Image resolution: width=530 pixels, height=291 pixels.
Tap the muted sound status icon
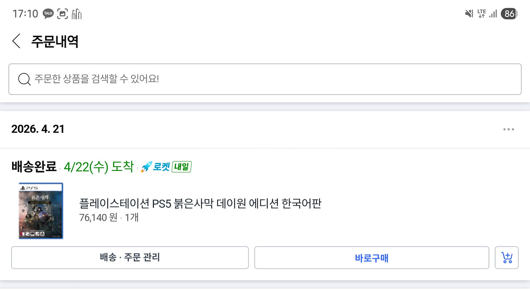coord(469,14)
